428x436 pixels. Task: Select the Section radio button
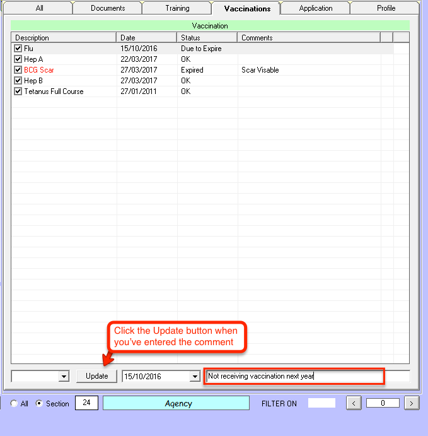[x=39, y=404]
